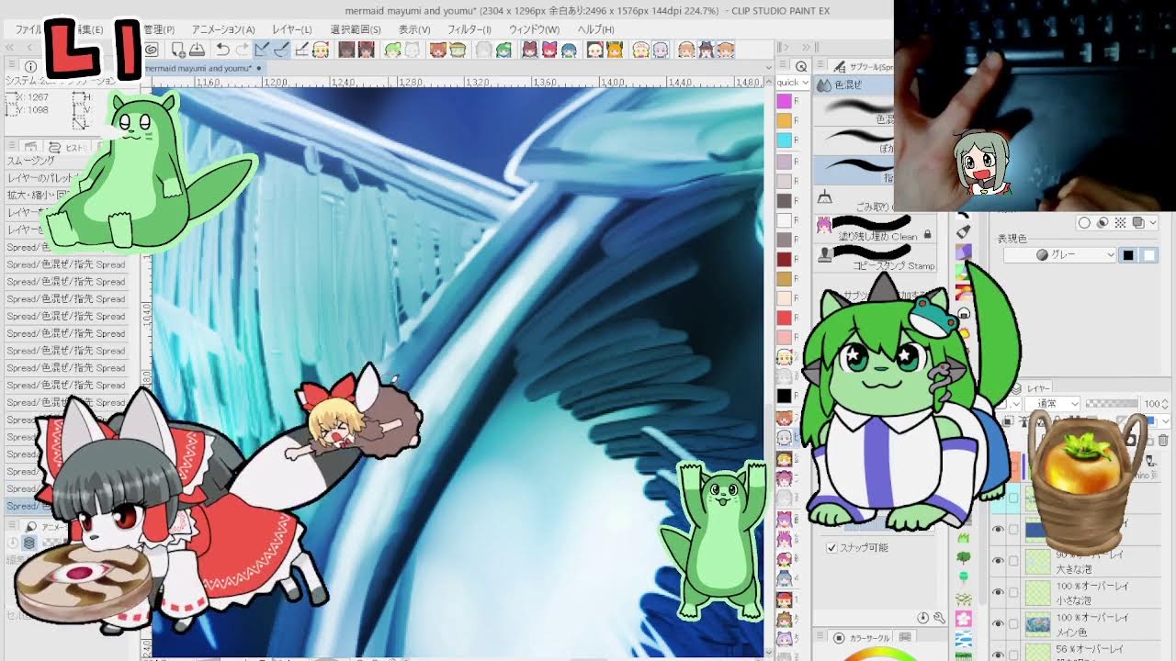Click the hollow circle icon above 表現色
This screenshot has height=661, width=1176.
click(1084, 222)
